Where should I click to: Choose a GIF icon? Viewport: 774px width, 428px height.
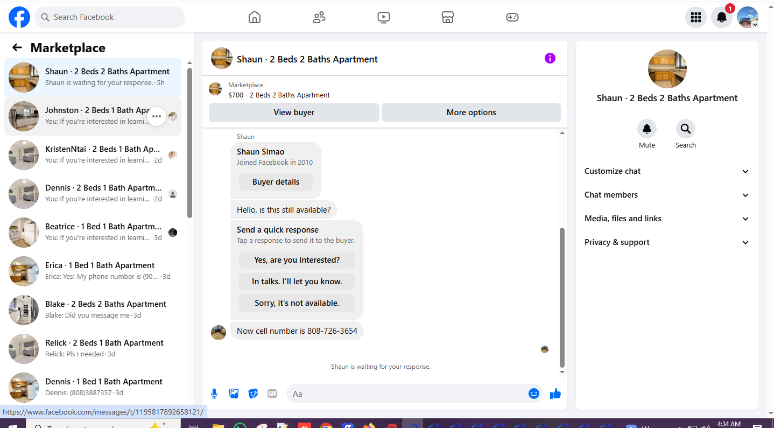pyautogui.click(x=272, y=394)
